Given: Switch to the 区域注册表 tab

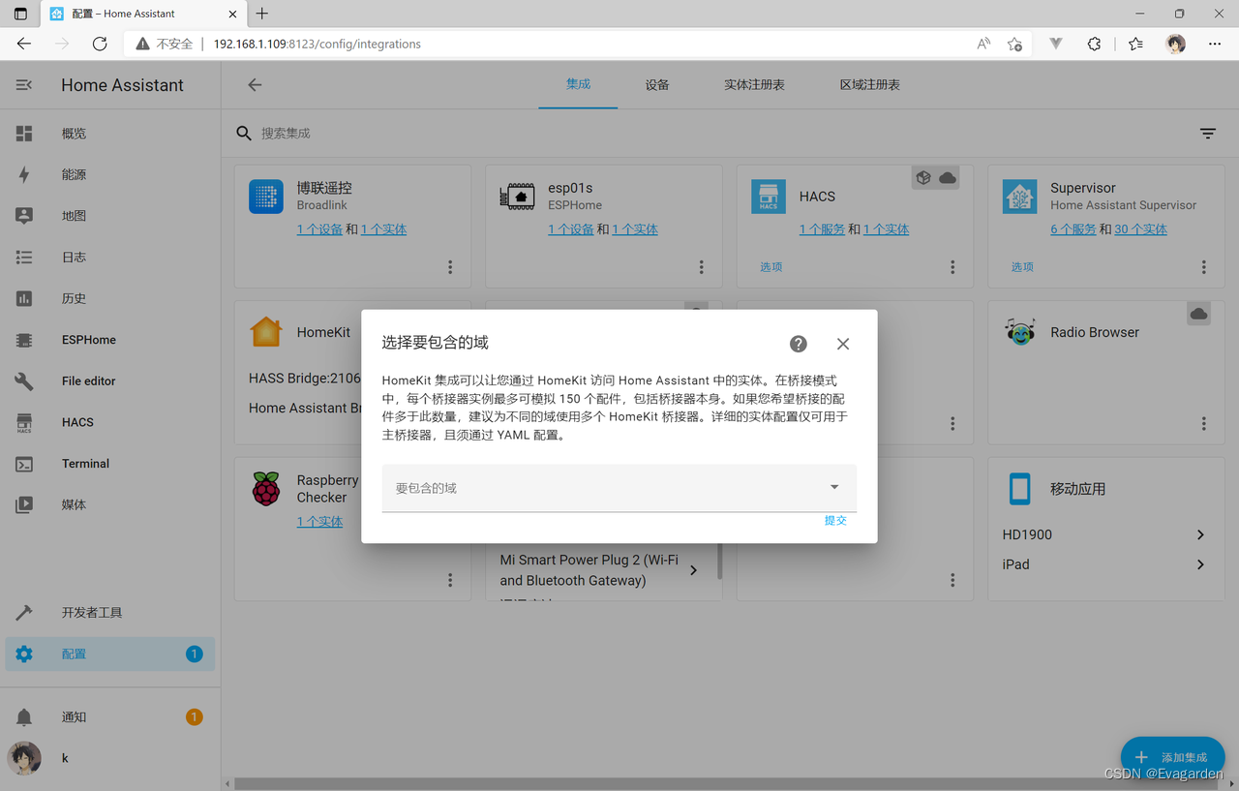Looking at the screenshot, I should 870,84.
